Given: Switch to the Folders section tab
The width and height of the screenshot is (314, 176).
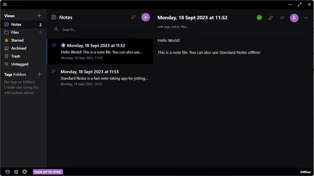Looking at the screenshot, I should coord(20,74).
